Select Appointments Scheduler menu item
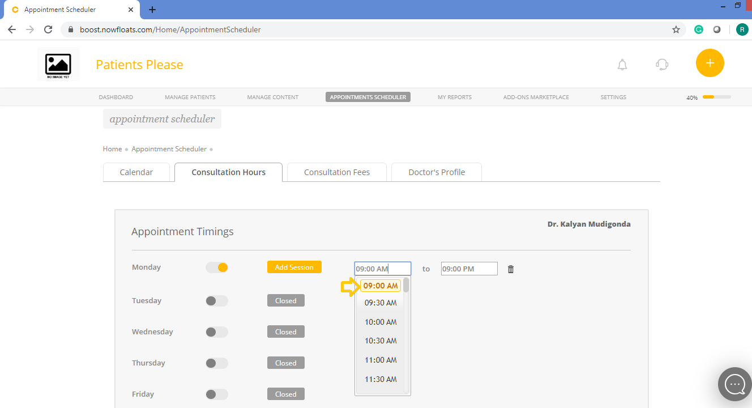This screenshot has width=752, height=408. point(368,97)
